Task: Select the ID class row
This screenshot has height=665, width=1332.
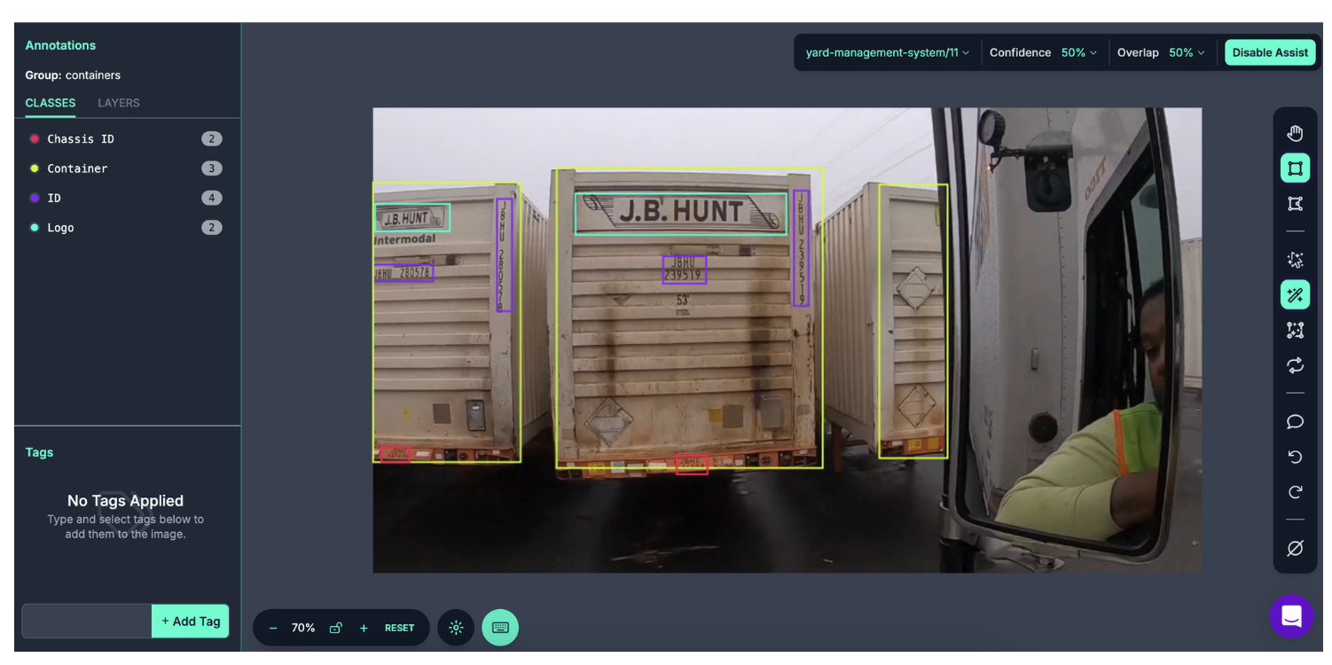Action: tap(127, 198)
